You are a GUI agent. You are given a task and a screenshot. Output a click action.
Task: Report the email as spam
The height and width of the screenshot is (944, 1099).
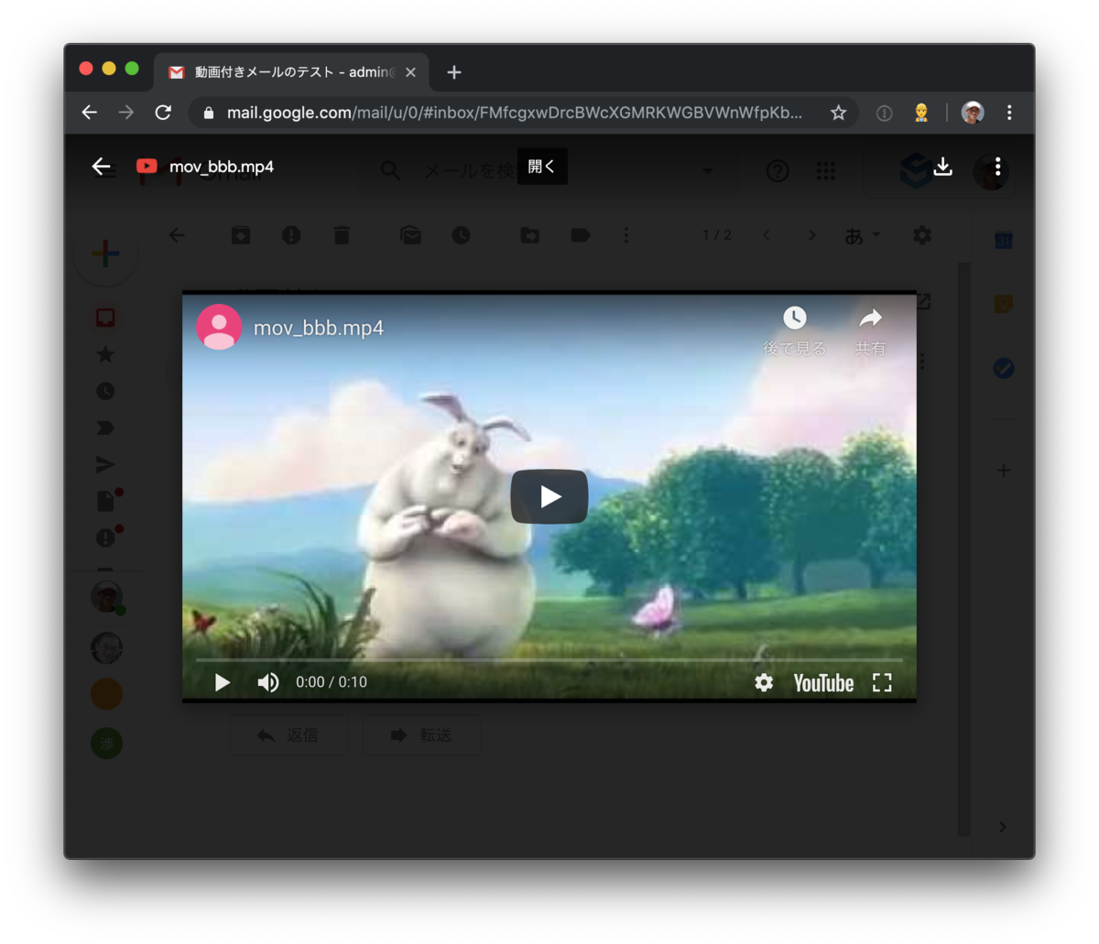click(x=291, y=235)
